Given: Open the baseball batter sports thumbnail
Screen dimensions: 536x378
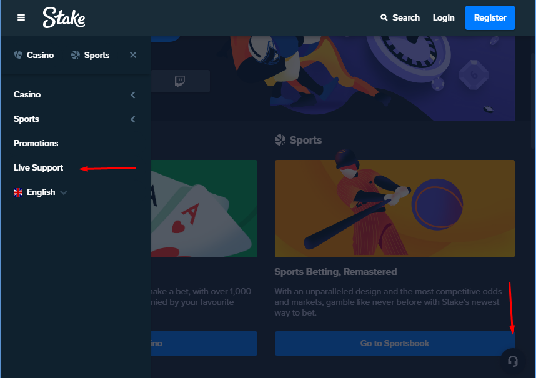Looking at the screenshot, I should click(x=394, y=209).
